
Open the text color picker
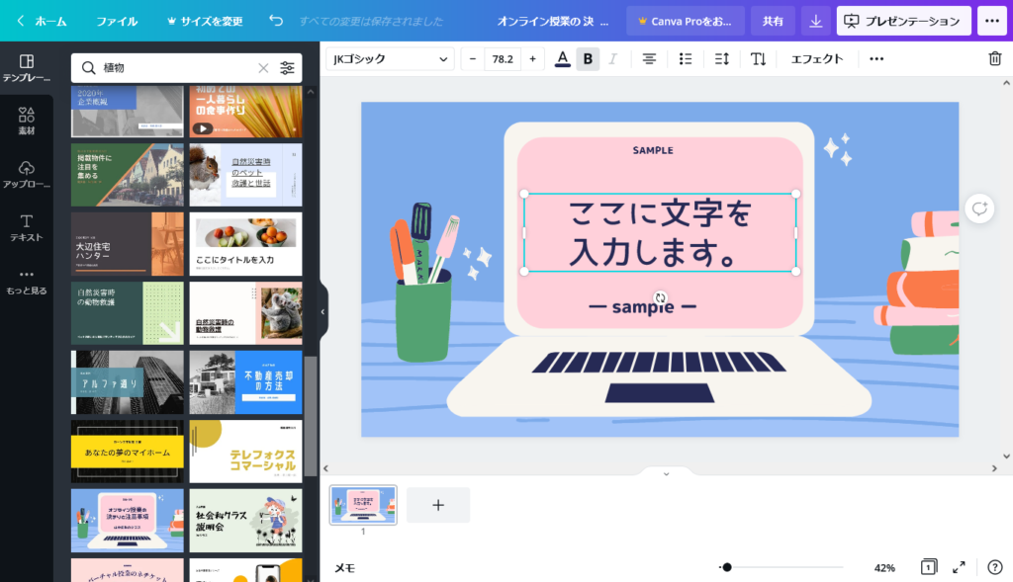coord(563,58)
